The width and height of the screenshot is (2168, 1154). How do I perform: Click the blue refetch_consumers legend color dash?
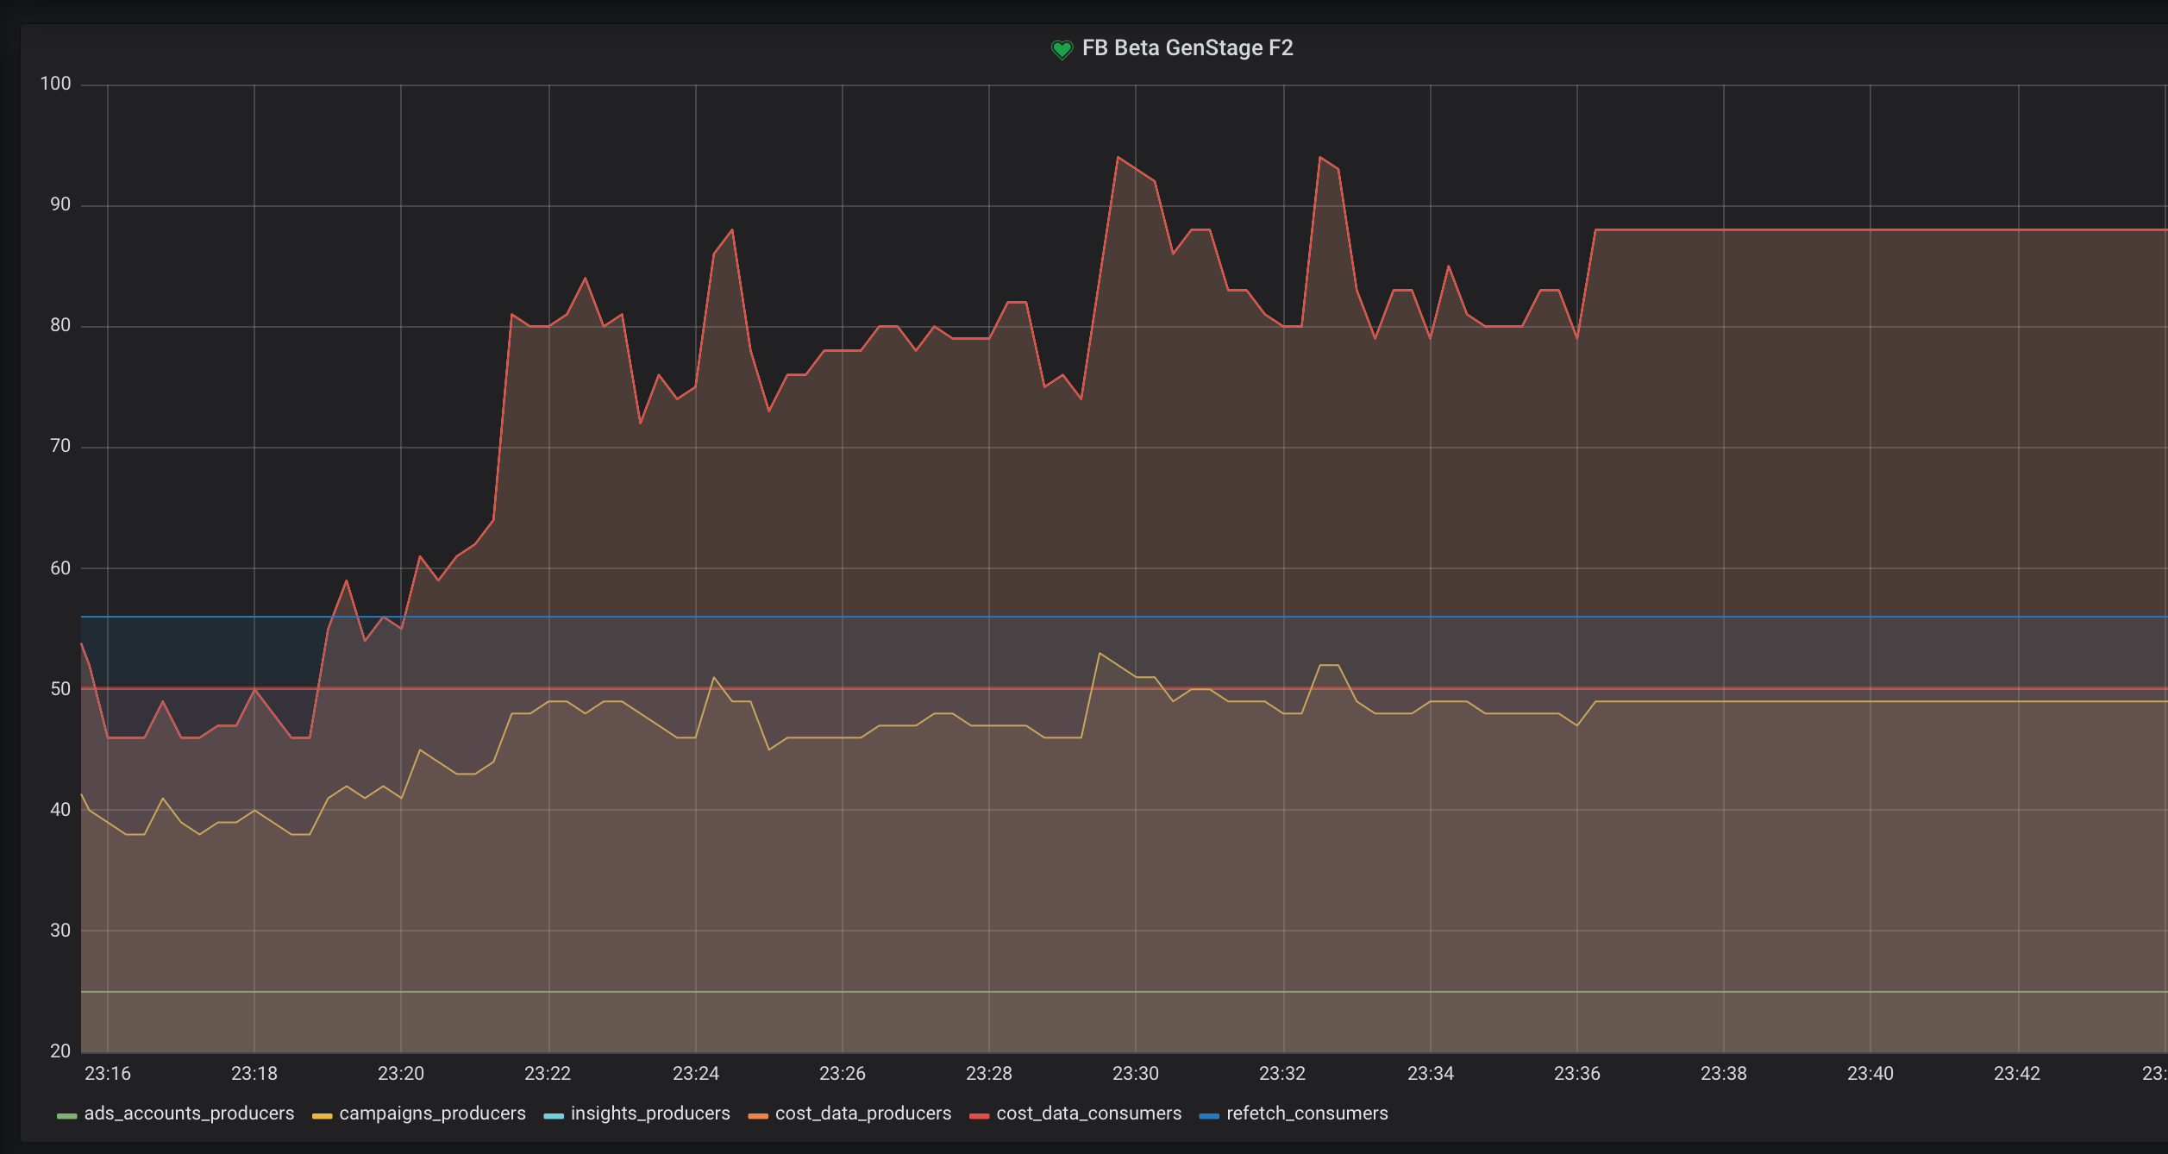tap(1209, 1116)
